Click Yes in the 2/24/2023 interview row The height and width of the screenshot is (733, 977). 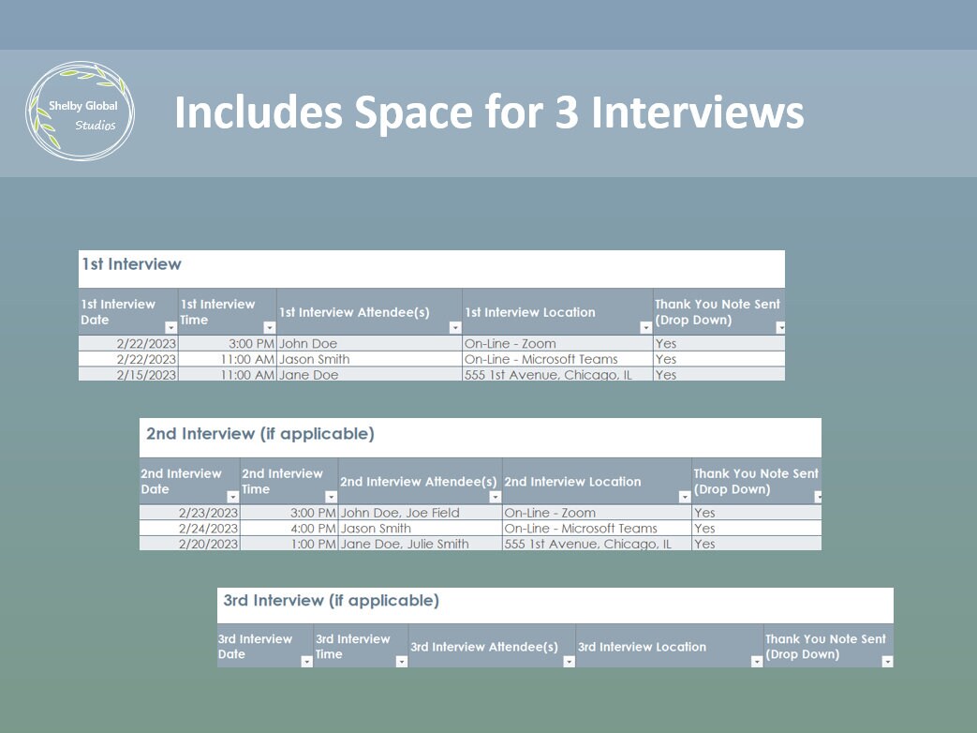[x=757, y=528]
